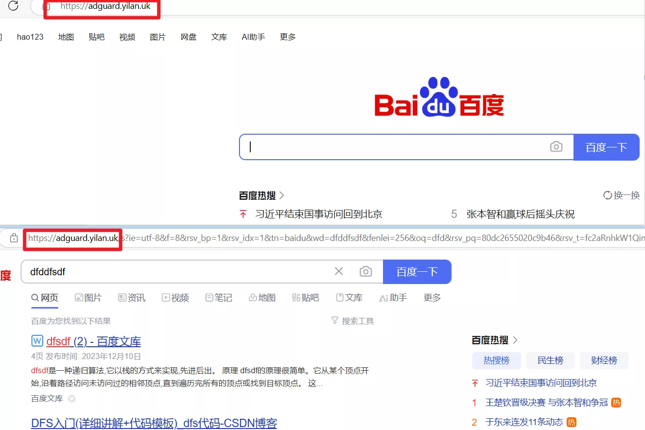Select the 热搜榜 tab

(497, 360)
